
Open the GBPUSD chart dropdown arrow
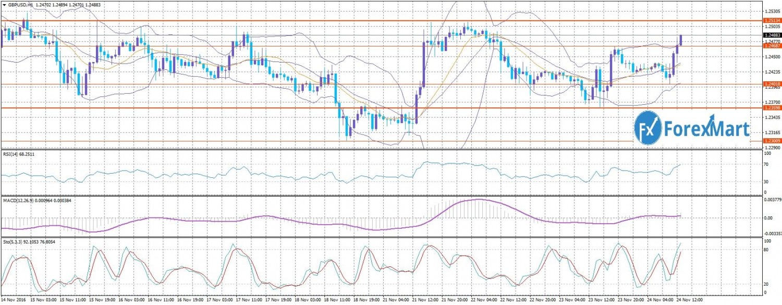(4, 4)
